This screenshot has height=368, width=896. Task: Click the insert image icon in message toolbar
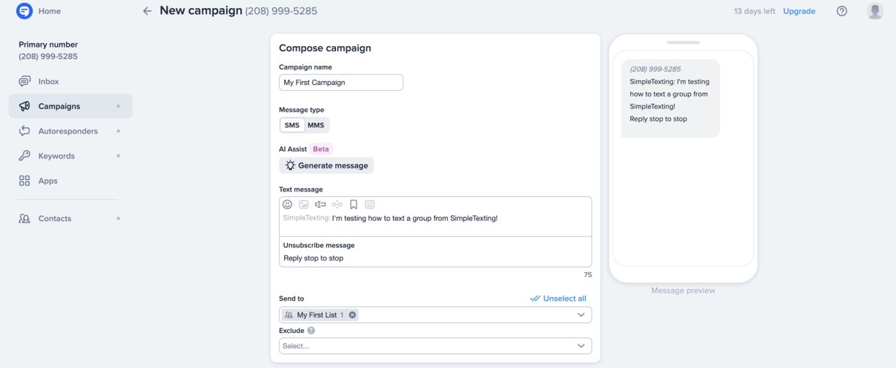point(304,204)
